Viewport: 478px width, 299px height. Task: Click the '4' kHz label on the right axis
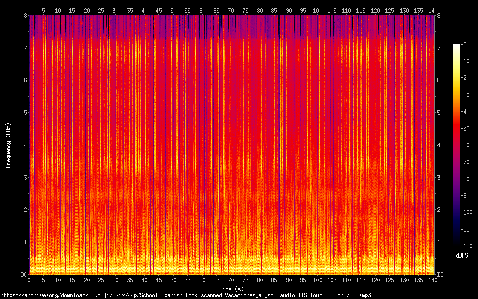point(439,145)
